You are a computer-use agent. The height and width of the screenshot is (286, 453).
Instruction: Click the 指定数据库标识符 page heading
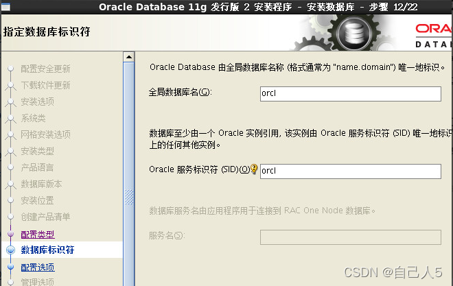pos(47,32)
